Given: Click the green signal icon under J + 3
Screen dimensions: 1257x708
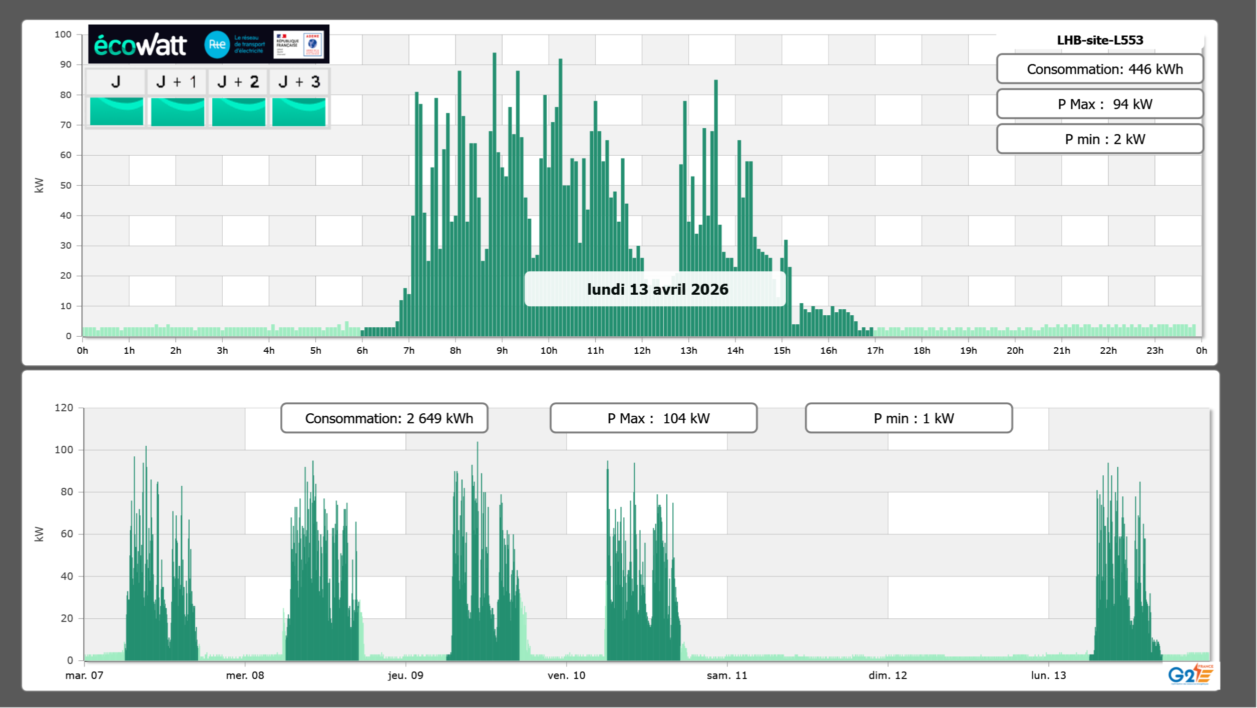Looking at the screenshot, I should click(299, 111).
